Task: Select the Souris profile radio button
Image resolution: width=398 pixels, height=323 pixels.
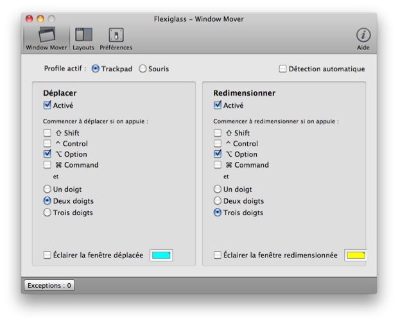Action: (x=143, y=69)
